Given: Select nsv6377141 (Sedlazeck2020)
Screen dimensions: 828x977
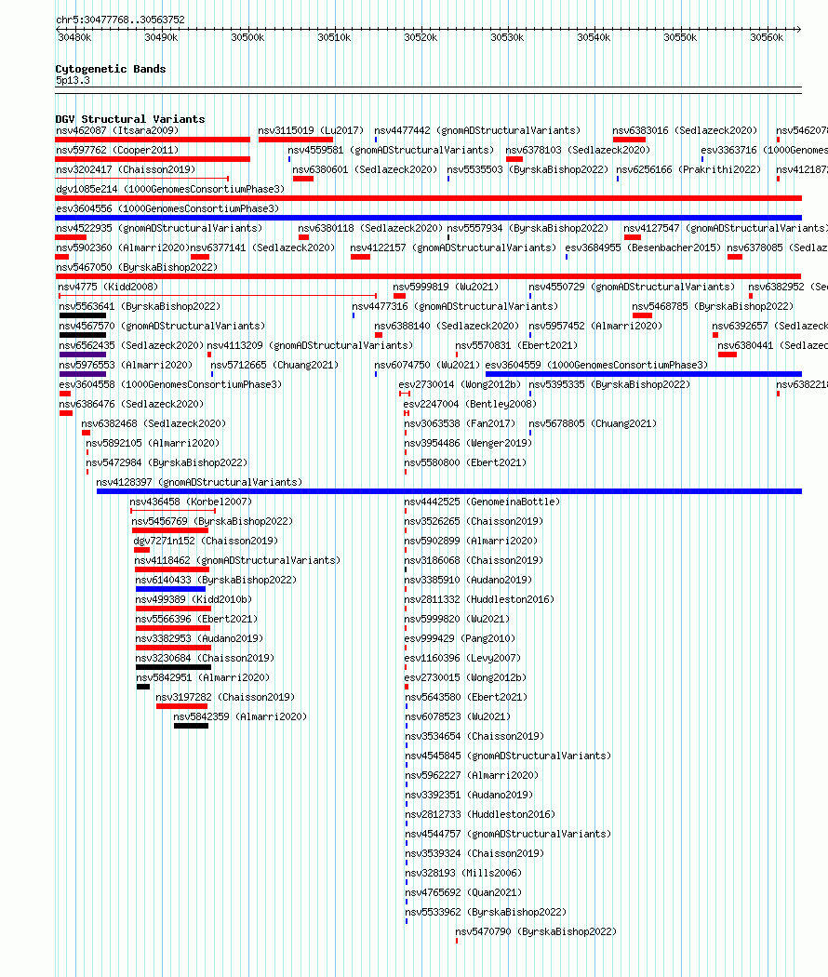Looking at the screenshot, I should (262, 248).
